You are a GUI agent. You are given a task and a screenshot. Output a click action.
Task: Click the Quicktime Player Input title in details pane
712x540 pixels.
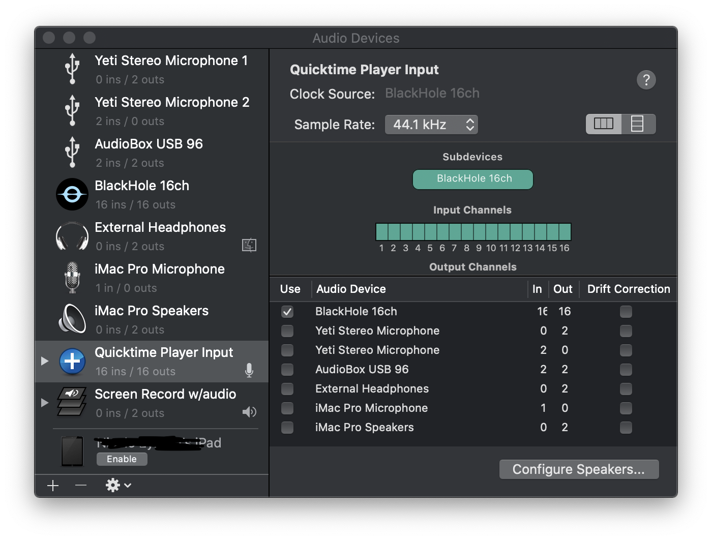364,70
